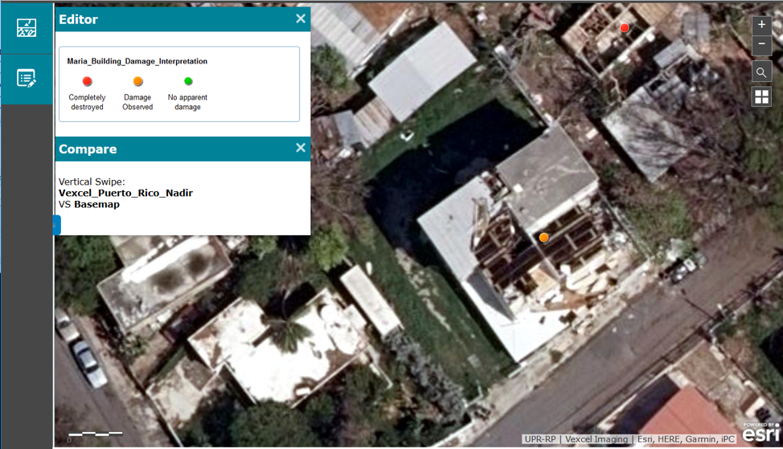Click the vertical swipe handle

click(x=57, y=225)
